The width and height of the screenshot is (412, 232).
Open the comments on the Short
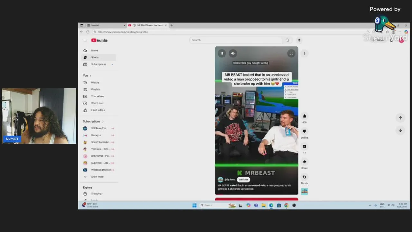(x=304, y=147)
